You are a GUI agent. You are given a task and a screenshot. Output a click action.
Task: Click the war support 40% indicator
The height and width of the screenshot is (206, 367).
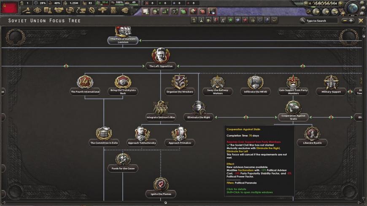pos(54,3)
